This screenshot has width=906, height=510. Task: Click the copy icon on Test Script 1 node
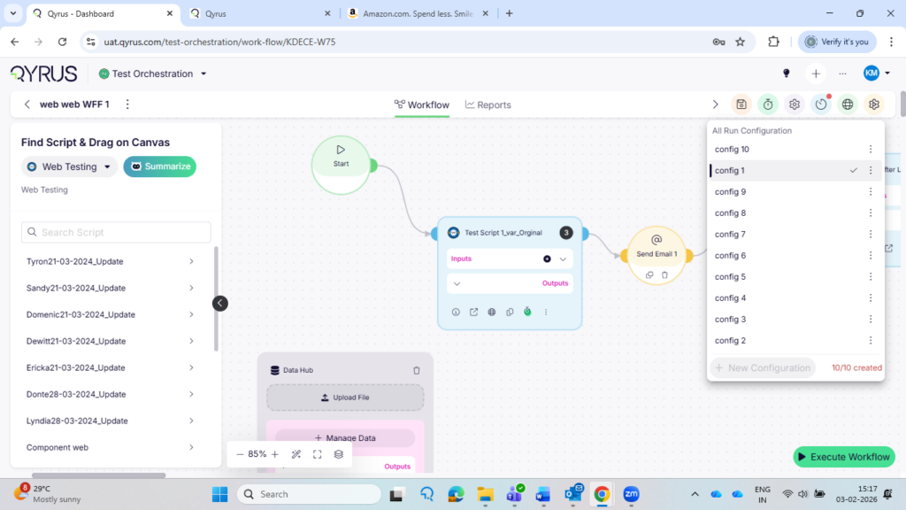[510, 312]
